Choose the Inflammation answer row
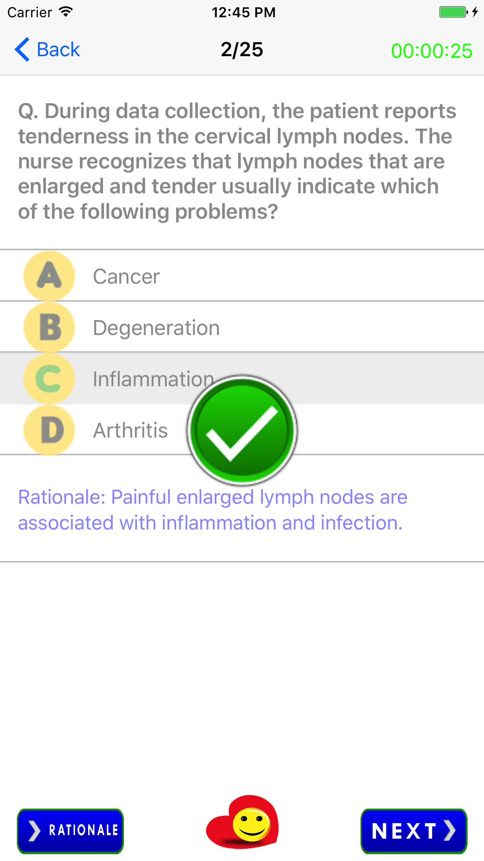This screenshot has height=861, width=484. (242, 379)
